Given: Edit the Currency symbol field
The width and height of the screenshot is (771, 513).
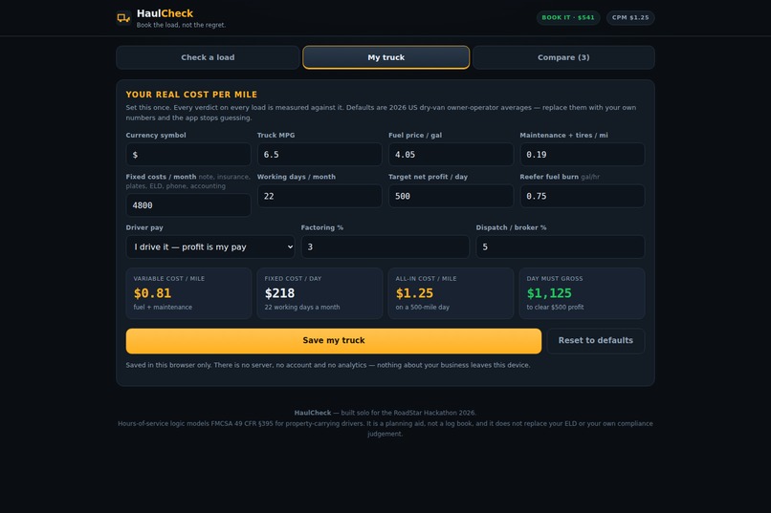Looking at the screenshot, I should click(188, 155).
